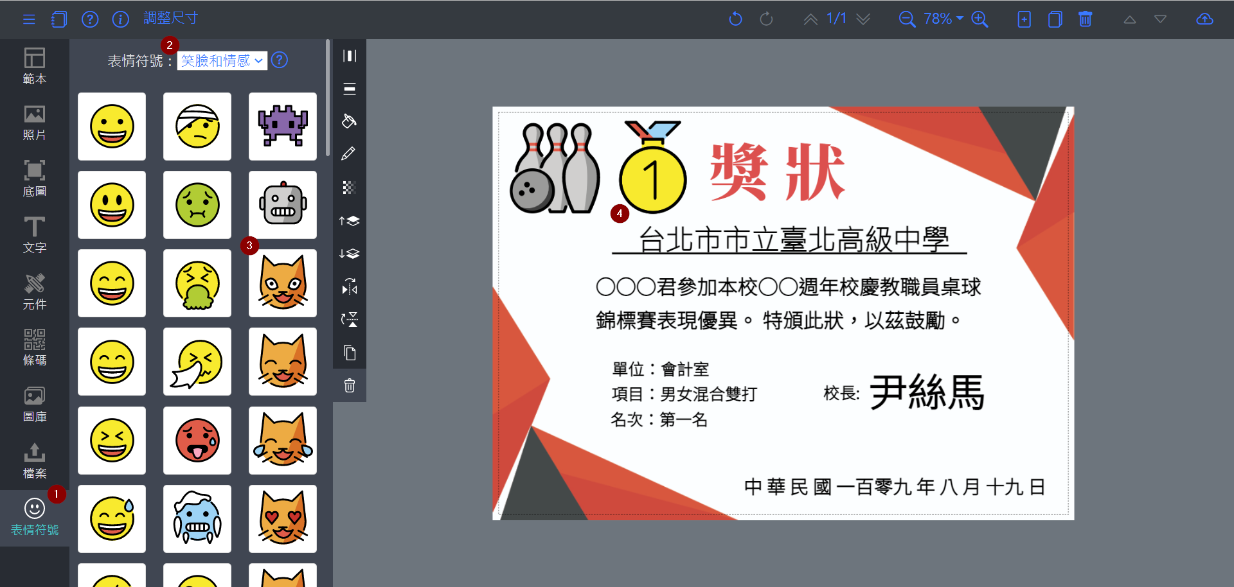The image size is (1234, 587).
Task: Open the 條碼 barcode tab
Action: click(x=35, y=347)
